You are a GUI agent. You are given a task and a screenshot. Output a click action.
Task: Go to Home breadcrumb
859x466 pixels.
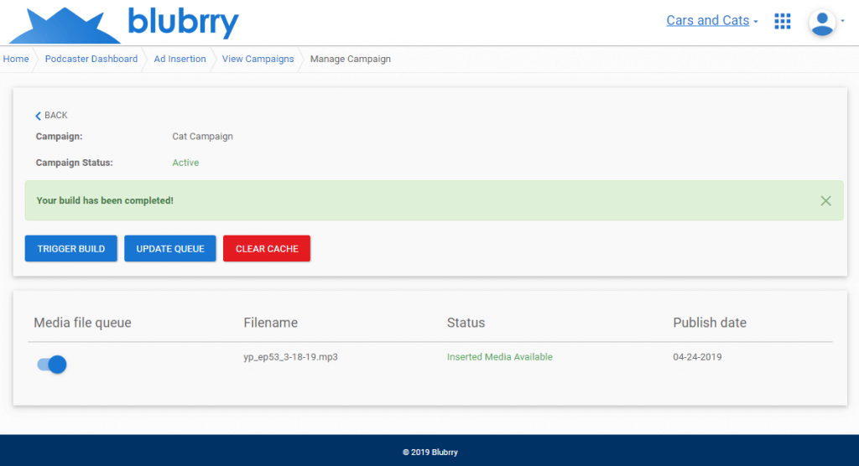pos(16,60)
